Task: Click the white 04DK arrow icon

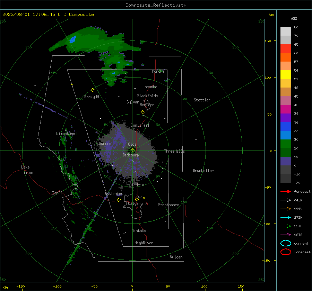Action: pos(286,200)
